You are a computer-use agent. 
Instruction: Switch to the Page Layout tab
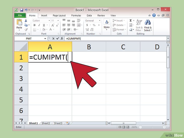[59, 15]
